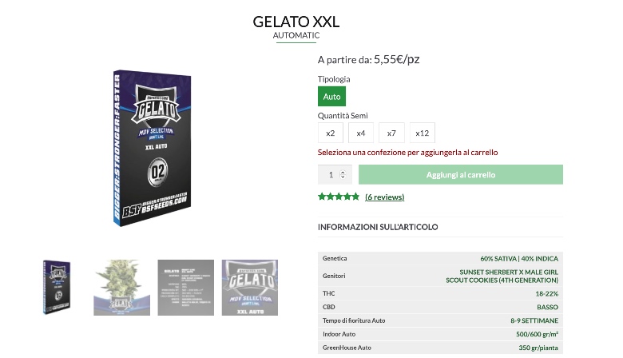Increase quantity with stepper up arrow
Viewport: 623px width, 358px height.
pos(343,173)
